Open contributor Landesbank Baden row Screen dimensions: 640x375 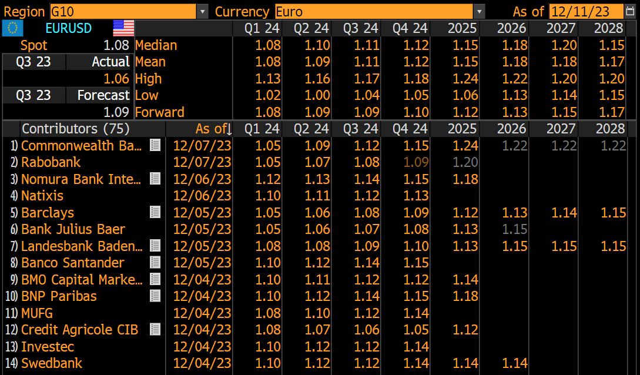pyautogui.click(x=82, y=246)
